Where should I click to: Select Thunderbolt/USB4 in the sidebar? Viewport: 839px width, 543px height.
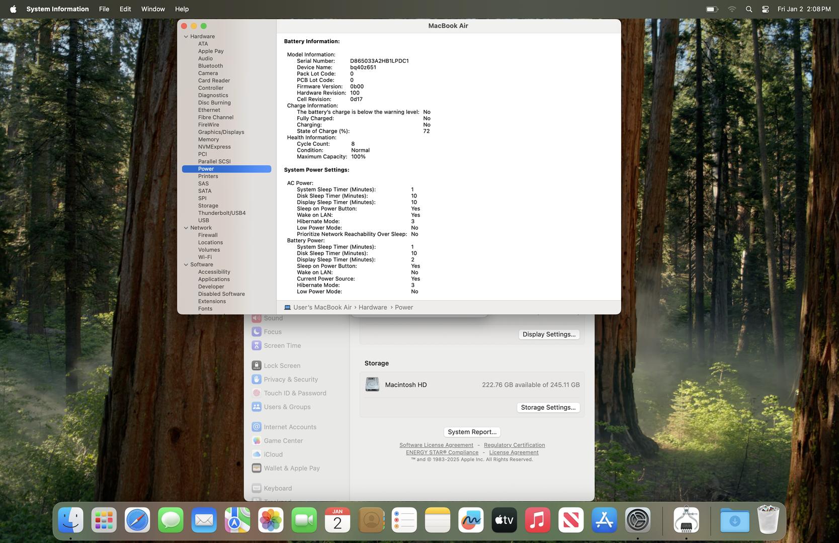[x=222, y=213]
